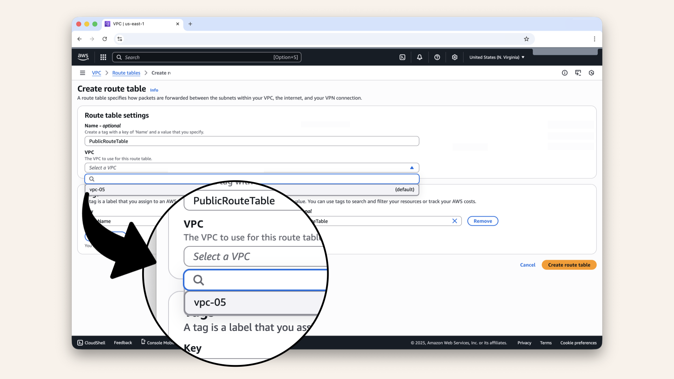This screenshot has height=379, width=674.
Task: Click the AWS logo in the navigation bar
Action: (83, 57)
